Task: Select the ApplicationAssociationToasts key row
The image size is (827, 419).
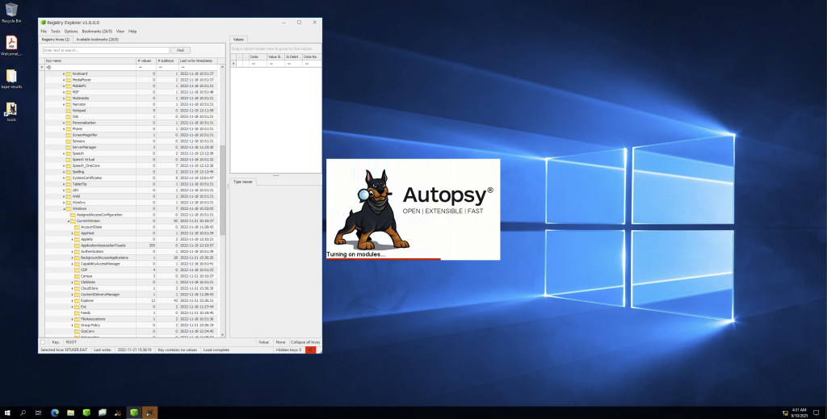Action: (x=132, y=245)
